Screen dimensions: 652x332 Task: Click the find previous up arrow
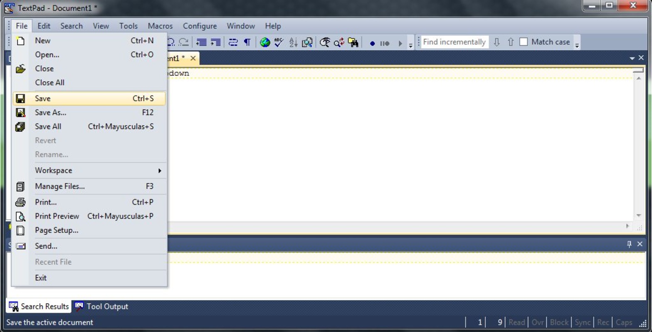point(511,42)
